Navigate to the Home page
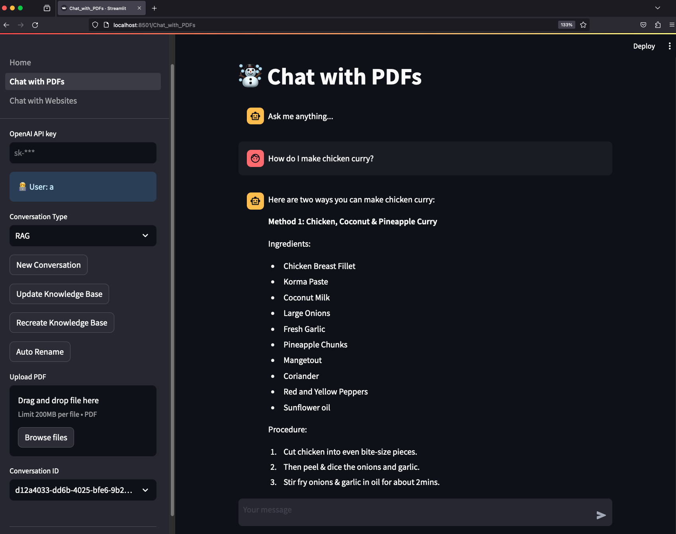 pyautogui.click(x=20, y=63)
